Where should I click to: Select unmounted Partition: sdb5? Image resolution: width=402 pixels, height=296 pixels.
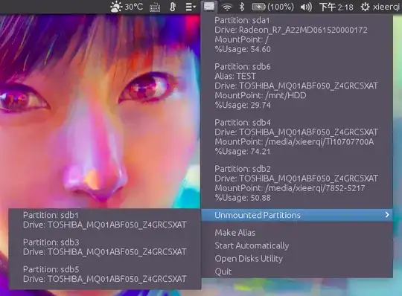(x=105, y=274)
